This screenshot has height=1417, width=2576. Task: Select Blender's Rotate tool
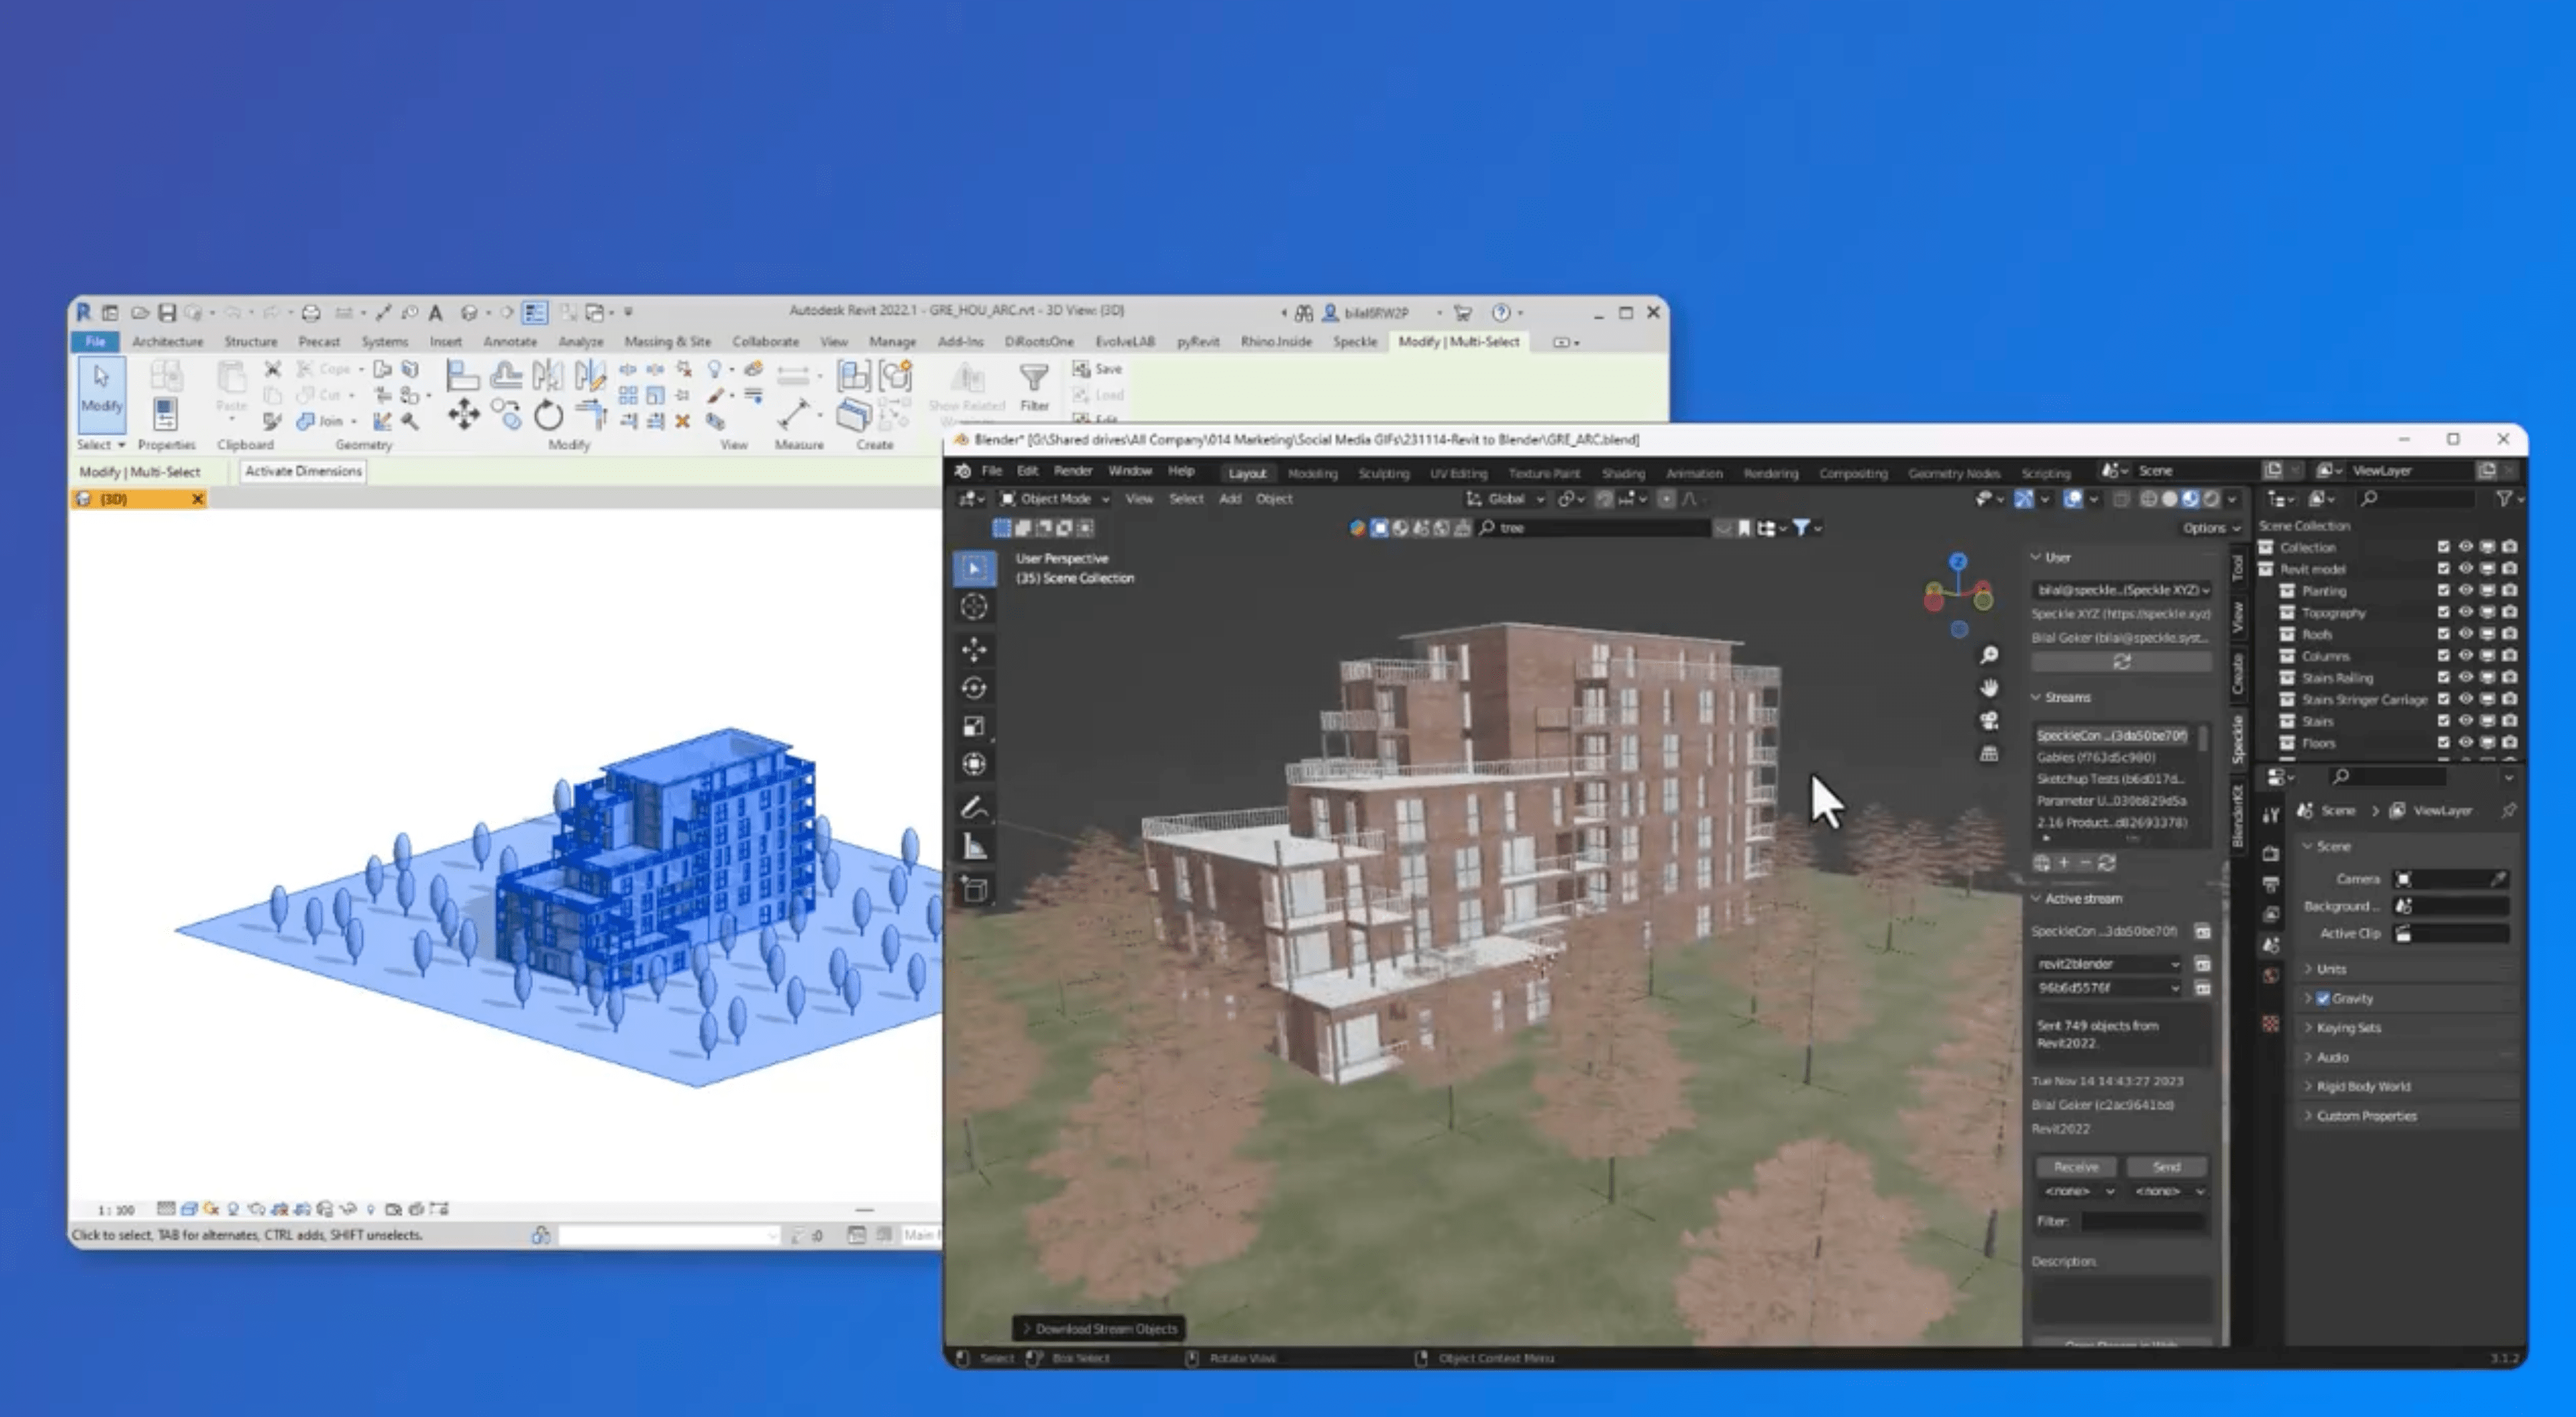pos(975,688)
